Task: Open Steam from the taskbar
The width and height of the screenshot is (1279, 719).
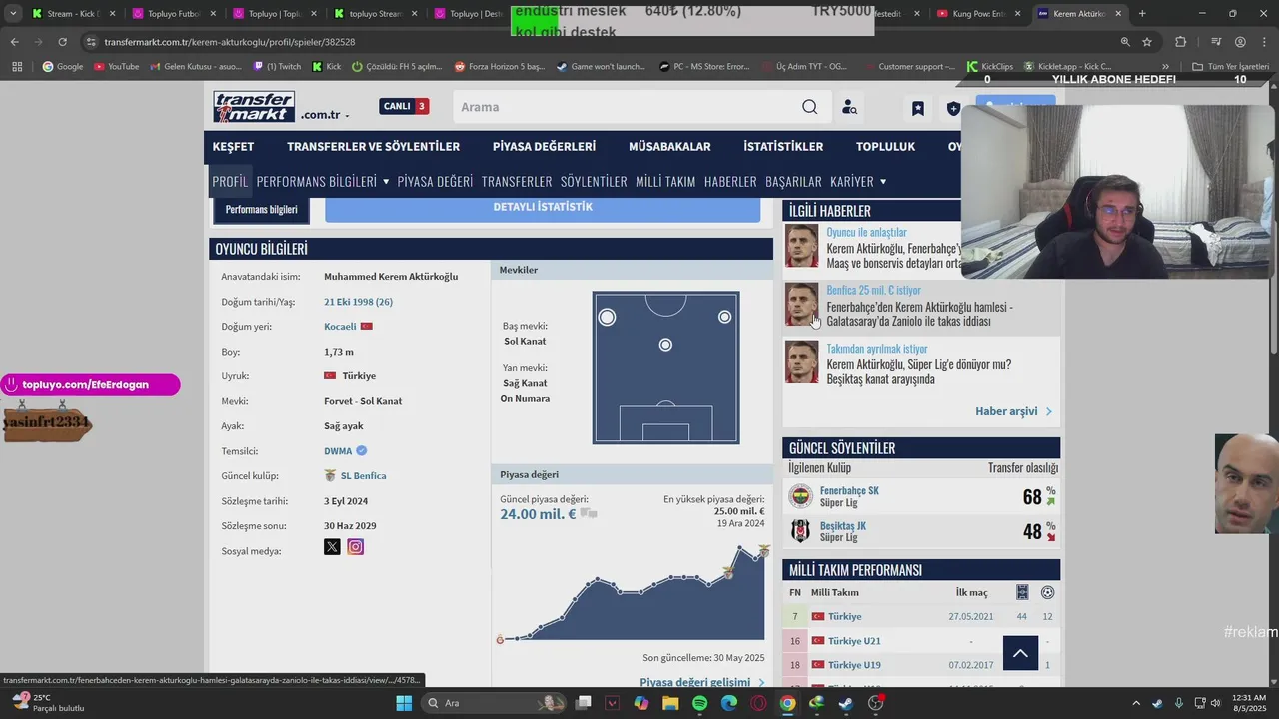Action: [x=846, y=703]
